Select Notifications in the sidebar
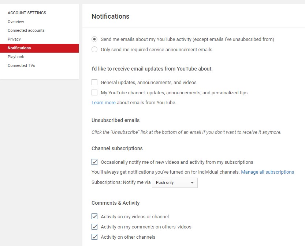Image resolution: width=305 pixels, height=246 pixels. click(x=39, y=48)
